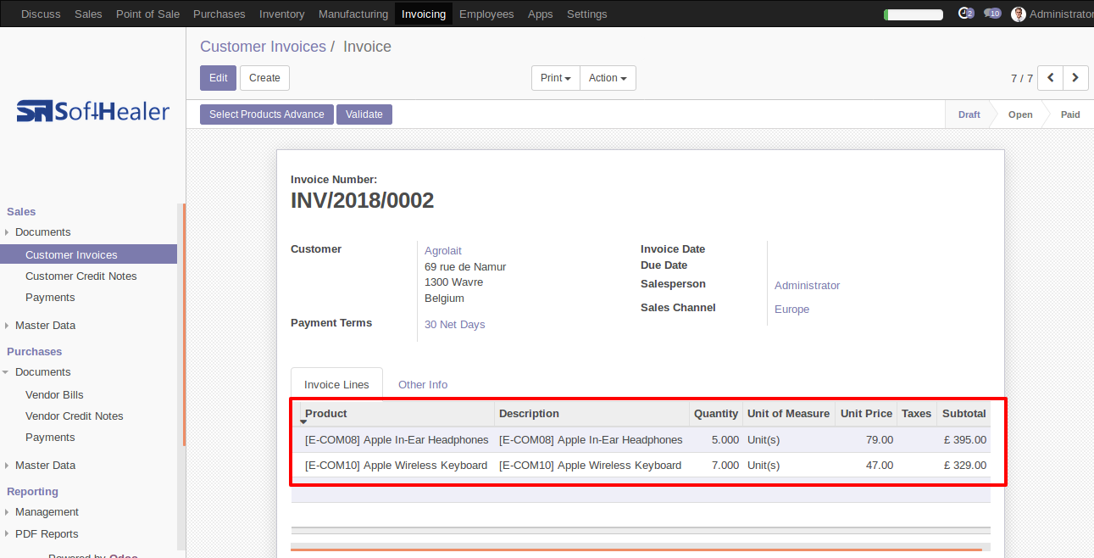Go to the next record arrow
This screenshot has width=1094, height=558.
1075,78
